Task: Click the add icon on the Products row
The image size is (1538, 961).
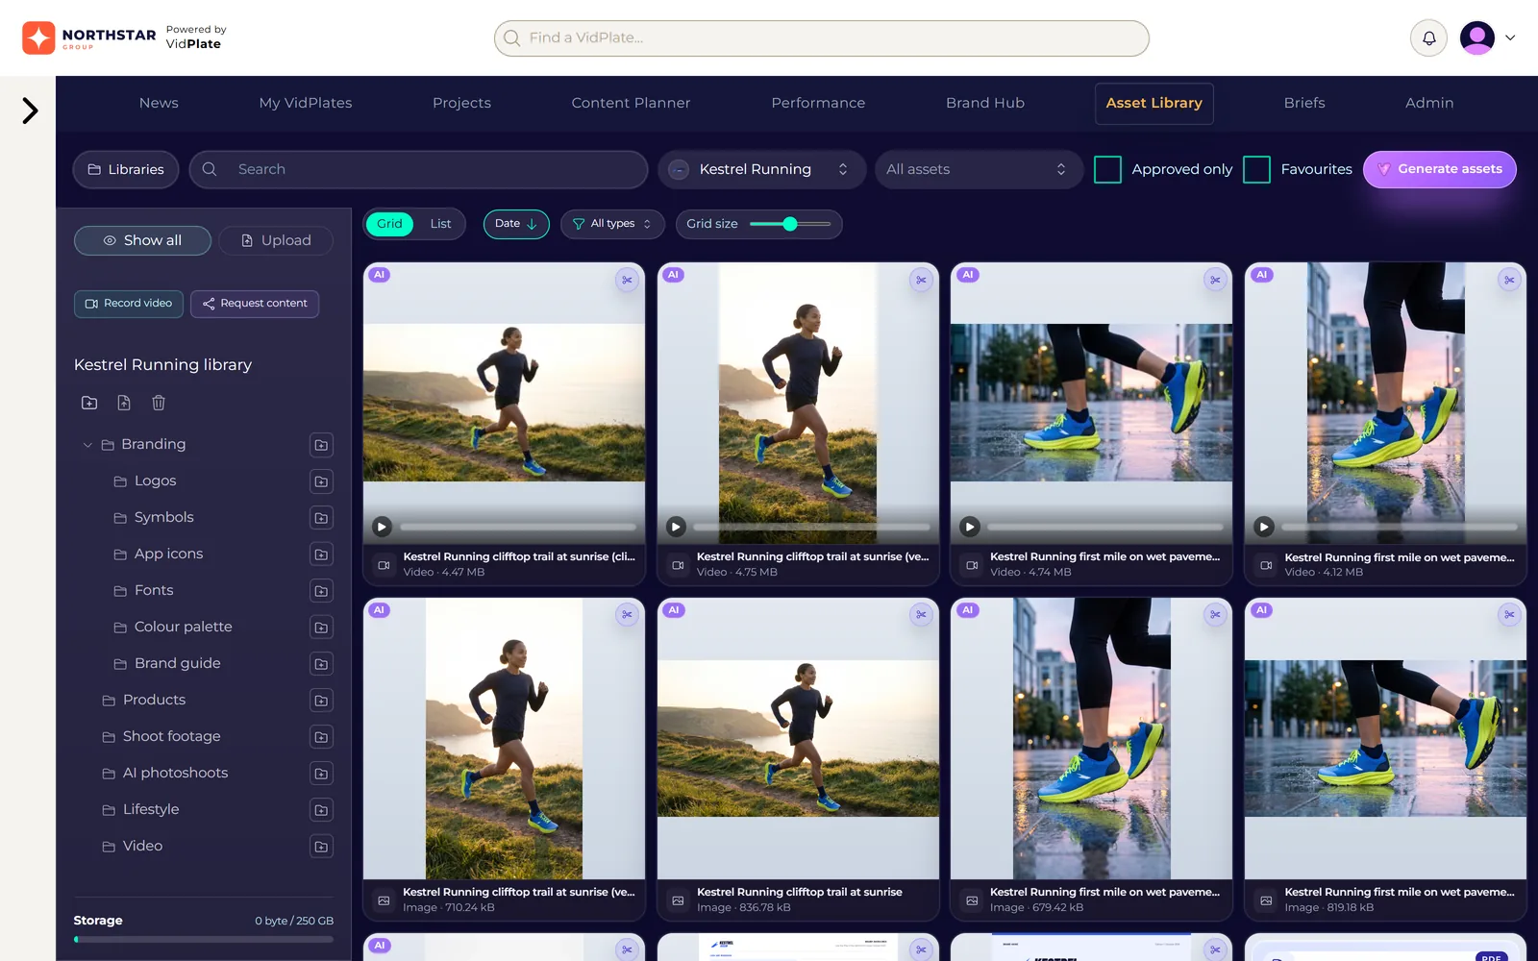Action: [x=321, y=701]
